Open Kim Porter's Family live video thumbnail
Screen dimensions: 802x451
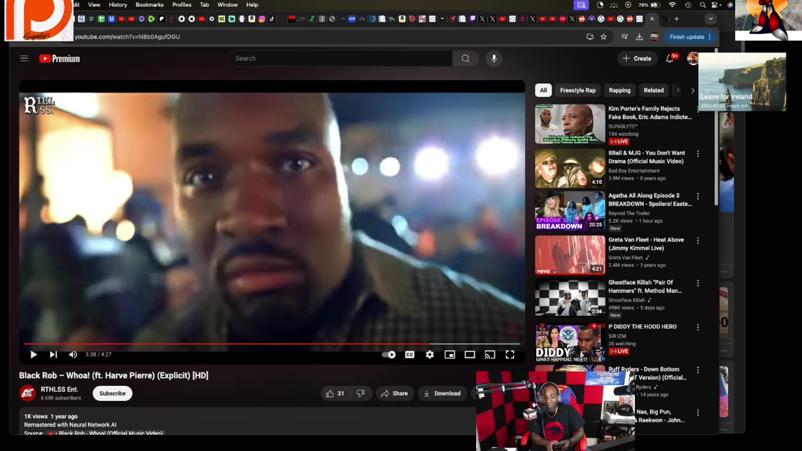(570, 124)
